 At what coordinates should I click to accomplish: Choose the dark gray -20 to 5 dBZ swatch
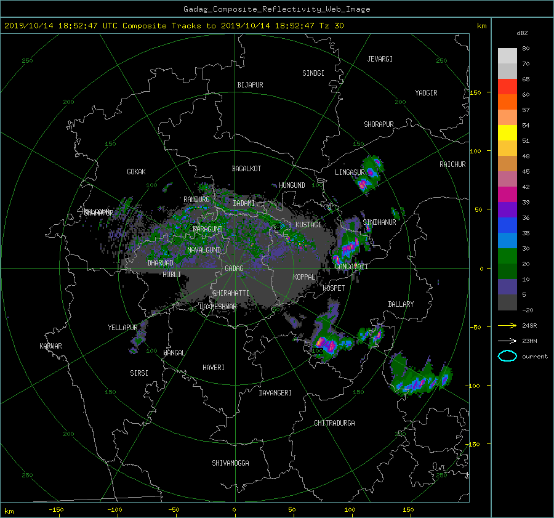pyautogui.click(x=507, y=302)
